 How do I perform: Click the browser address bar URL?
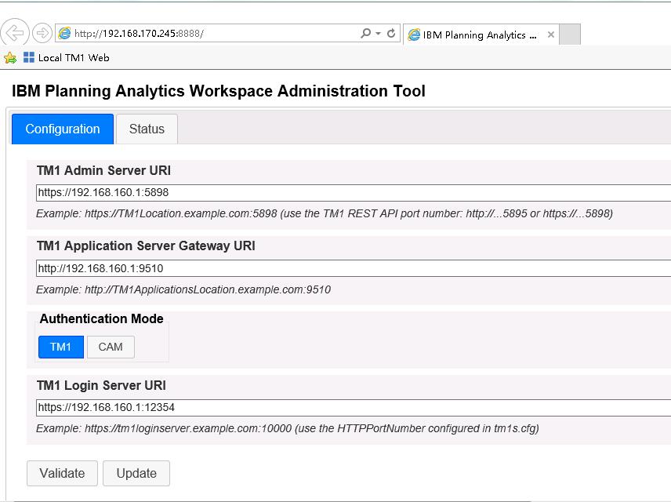click(x=139, y=34)
